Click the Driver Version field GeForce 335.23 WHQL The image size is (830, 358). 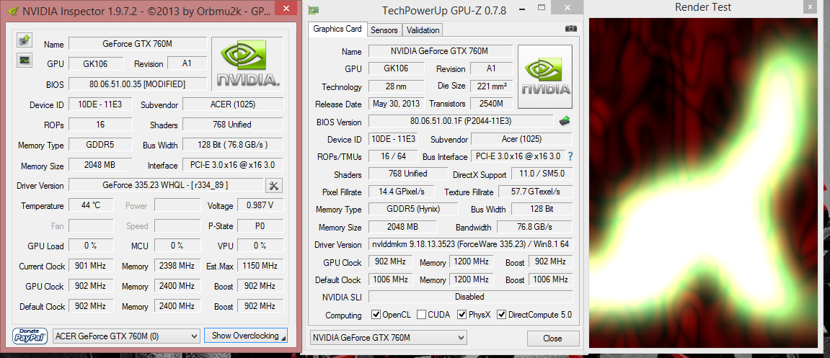coord(166,186)
